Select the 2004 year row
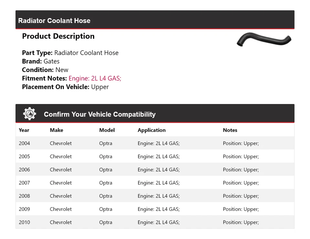Viewport: 310px width, 239px height. (24, 143)
